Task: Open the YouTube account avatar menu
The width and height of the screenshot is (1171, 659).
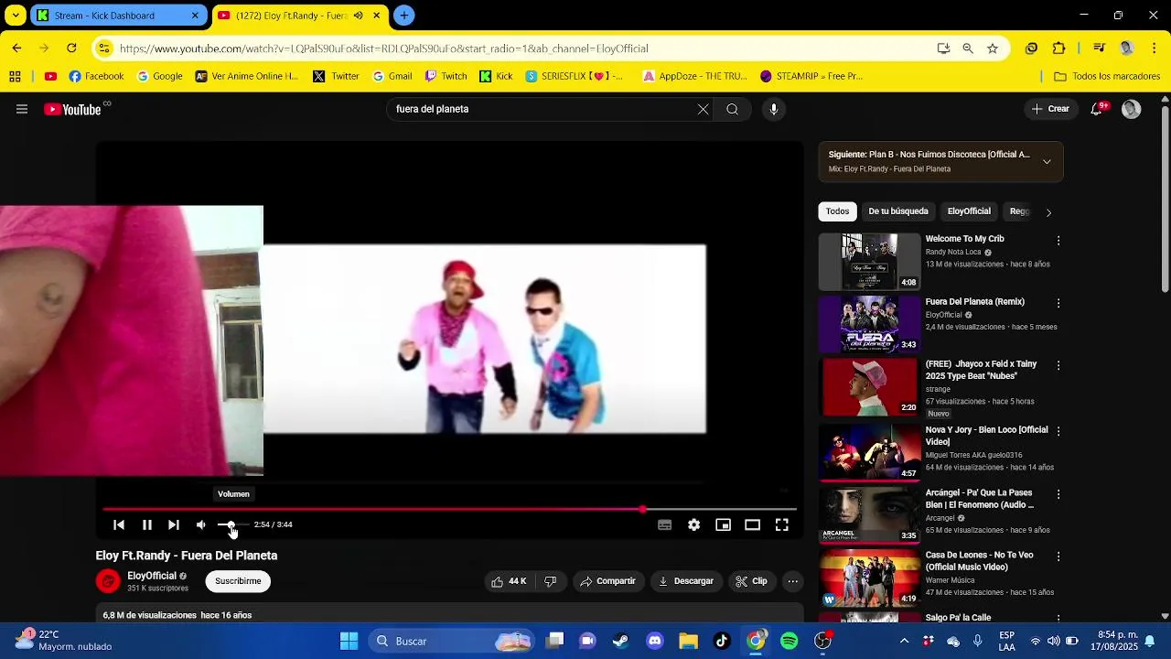Action: [x=1132, y=109]
